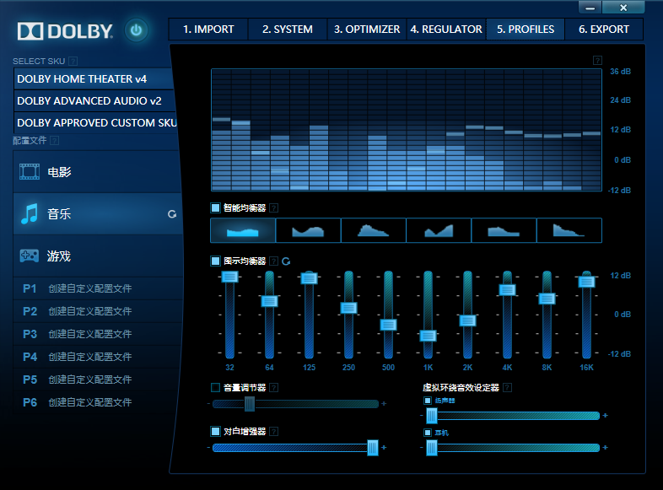The image size is (663, 490).
Task: Open help icon beside 智能均衡器
Action: 274,208
